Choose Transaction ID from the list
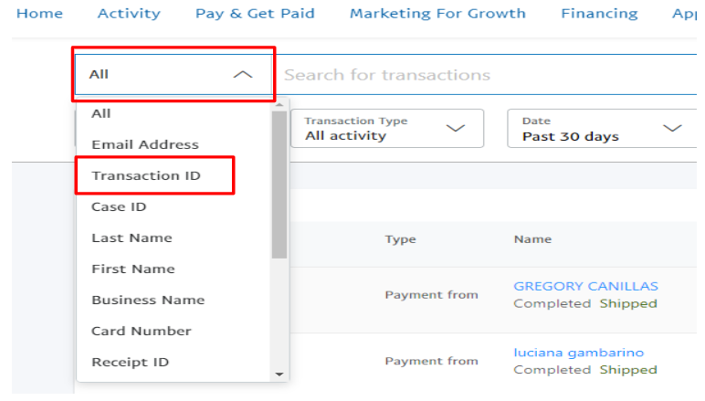This screenshot has height=401, width=705. point(146,175)
